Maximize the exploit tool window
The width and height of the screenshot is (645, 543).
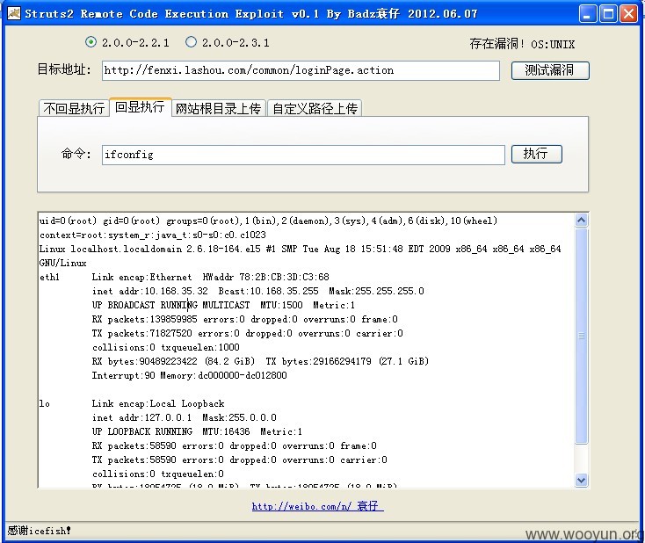(608, 13)
